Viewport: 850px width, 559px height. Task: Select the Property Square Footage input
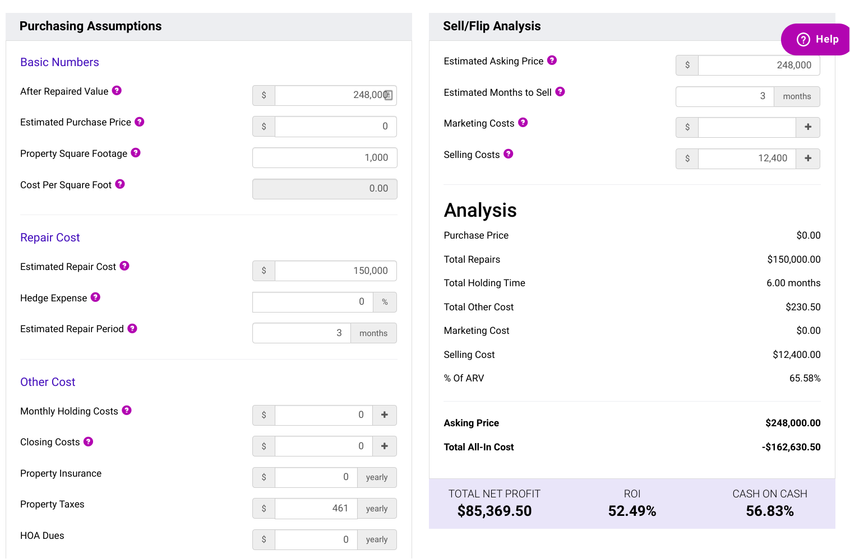click(325, 158)
